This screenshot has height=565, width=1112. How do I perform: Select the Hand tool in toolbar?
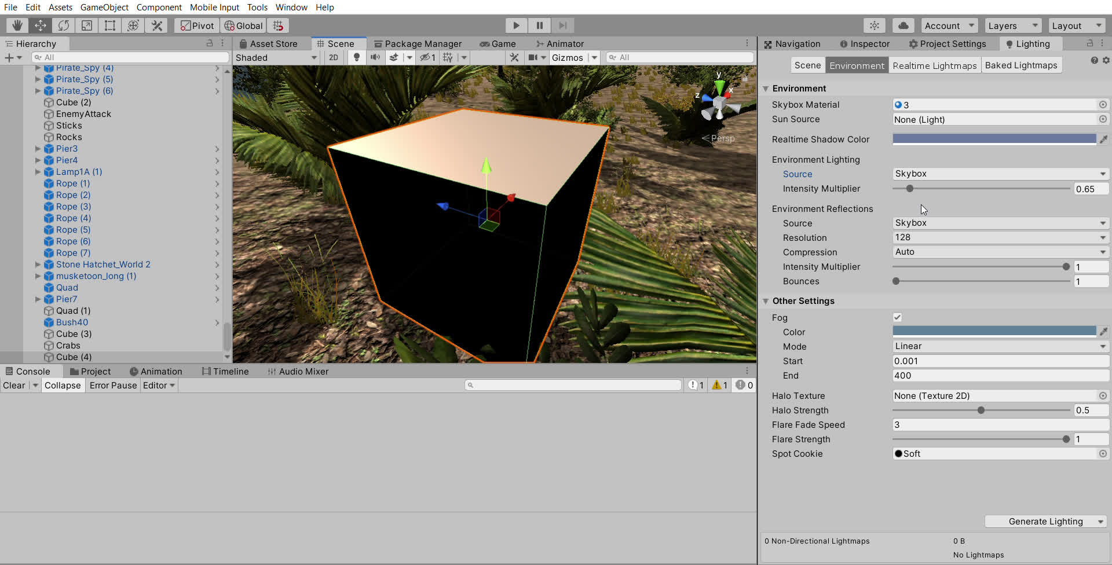coord(17,25)
